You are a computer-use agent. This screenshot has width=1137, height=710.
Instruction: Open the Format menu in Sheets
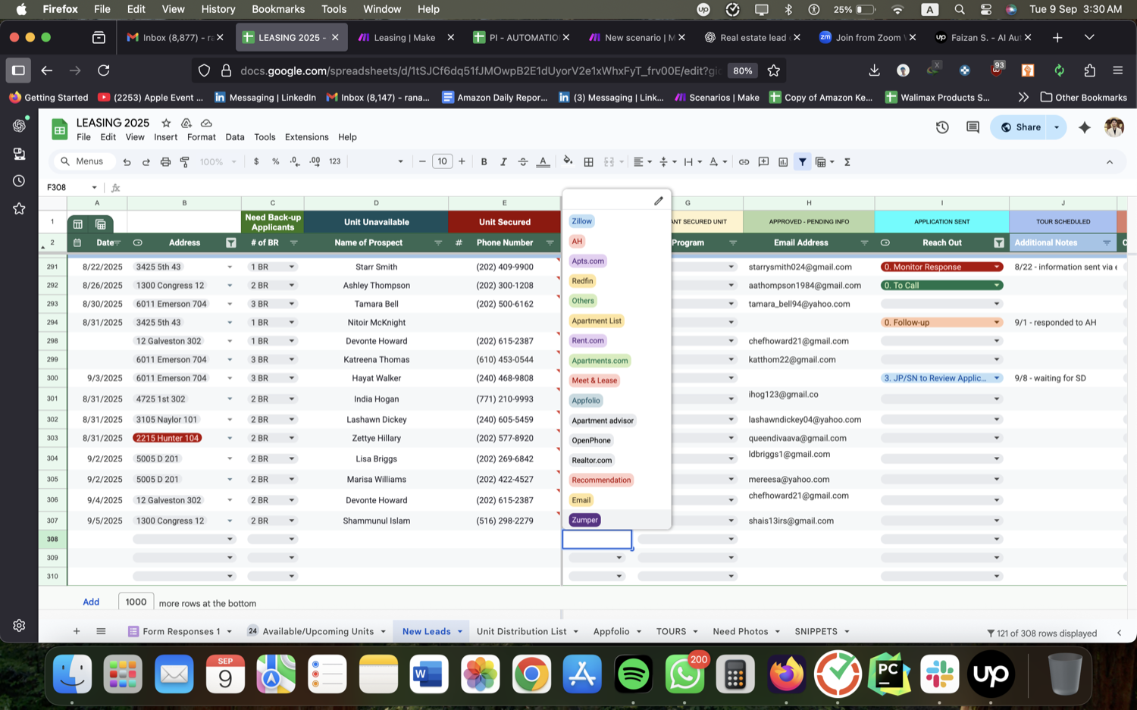pos(202,137)
